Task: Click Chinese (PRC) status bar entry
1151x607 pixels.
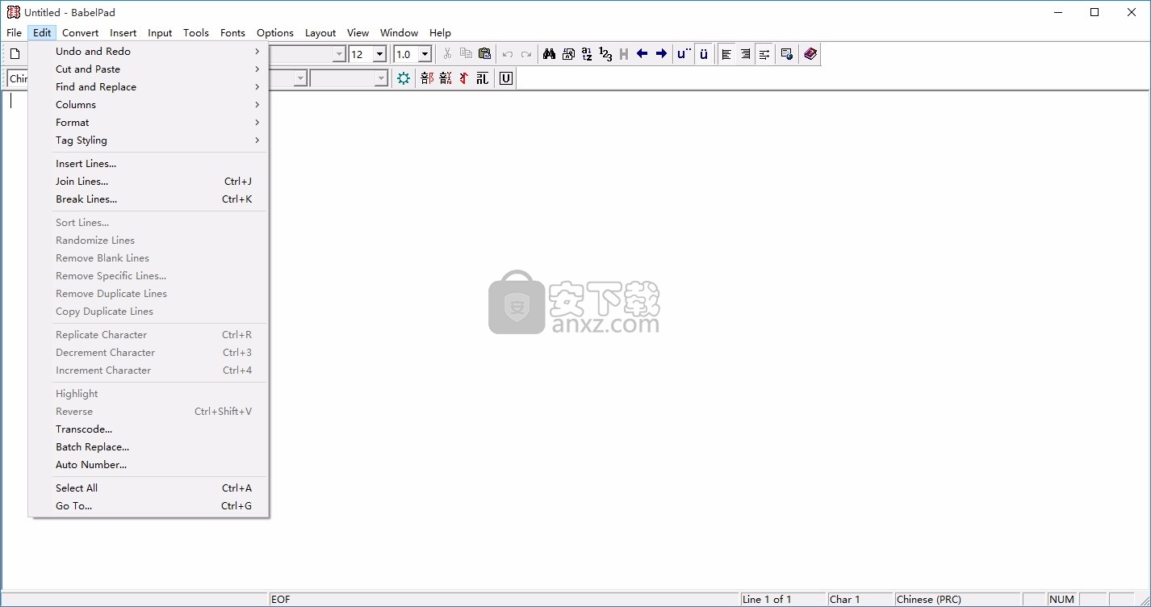Action: point(958,599)
